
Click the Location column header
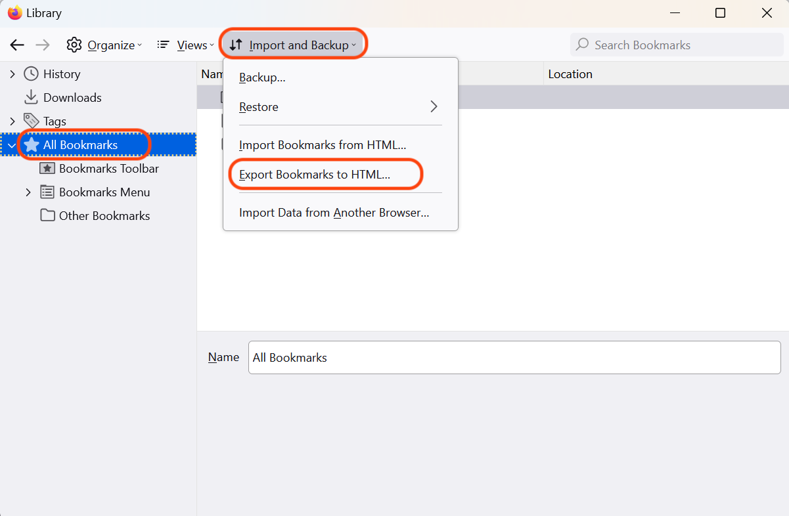(x=666, y=74)
